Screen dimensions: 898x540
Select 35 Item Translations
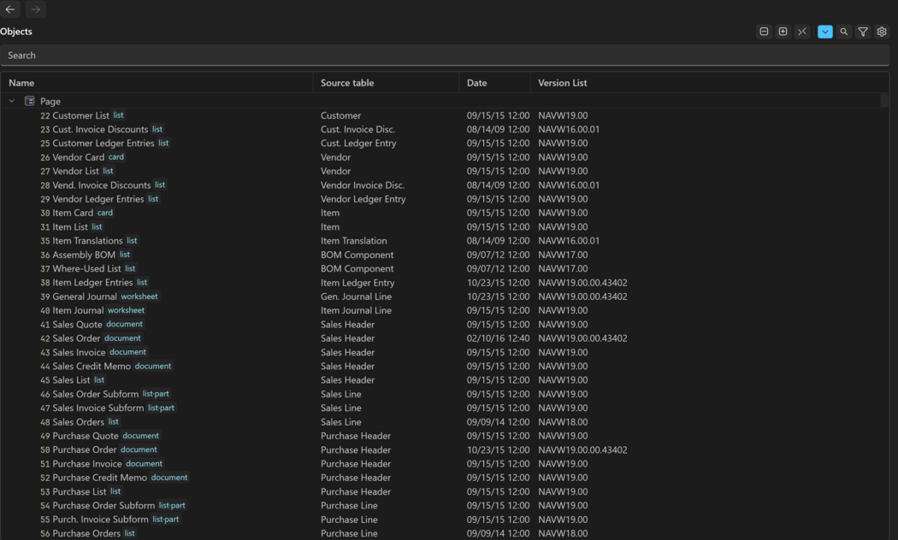pos(81,241)
